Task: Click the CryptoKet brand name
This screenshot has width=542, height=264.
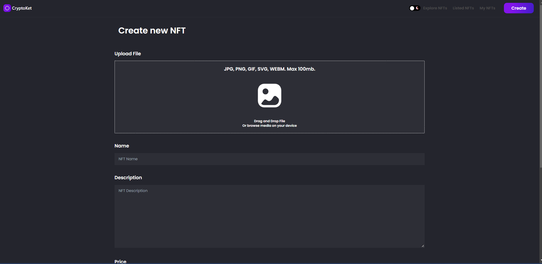Action: coord(22,8)
